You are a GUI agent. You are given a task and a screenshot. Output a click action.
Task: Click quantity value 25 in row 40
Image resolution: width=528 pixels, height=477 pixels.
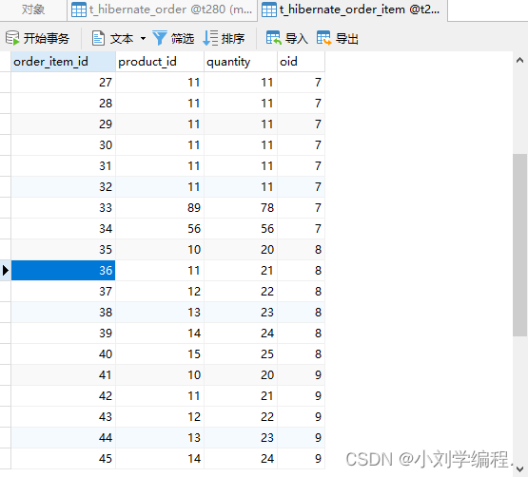(x=267, y=353)
